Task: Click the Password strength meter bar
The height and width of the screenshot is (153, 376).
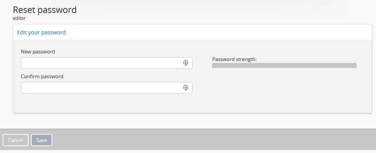Action: click(284, 66)
